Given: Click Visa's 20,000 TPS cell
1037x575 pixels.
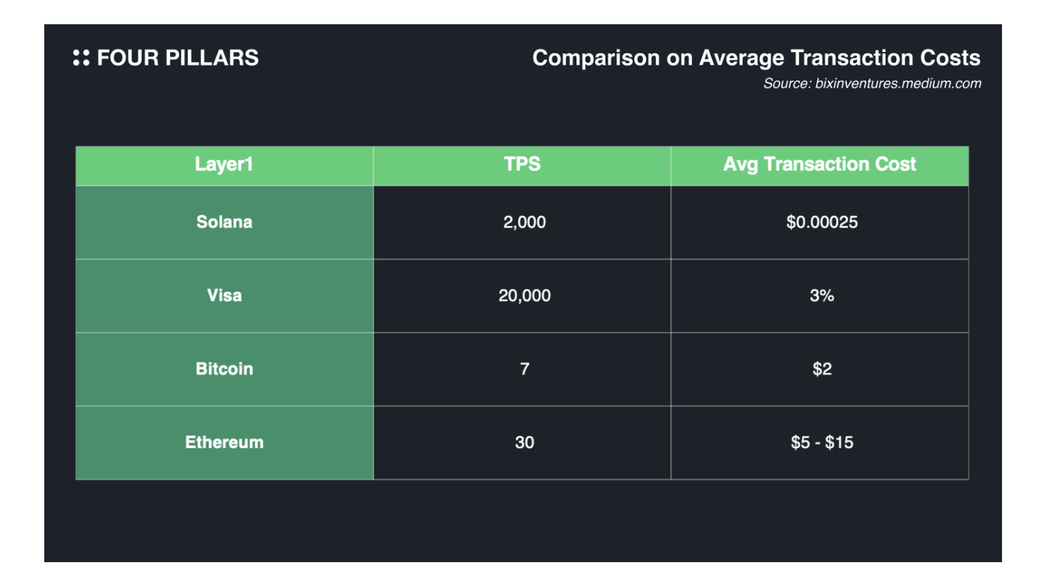Looking at the screenshot, I should tap(524, 295).
